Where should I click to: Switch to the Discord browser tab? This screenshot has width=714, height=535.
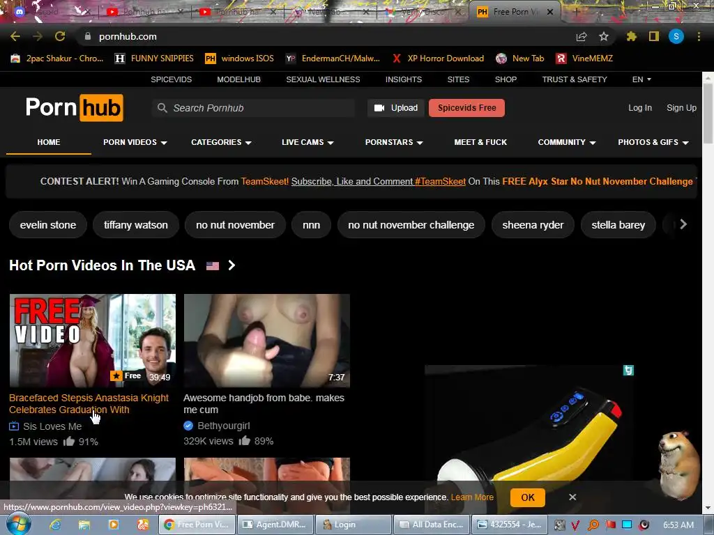click(x=50, y=12)
